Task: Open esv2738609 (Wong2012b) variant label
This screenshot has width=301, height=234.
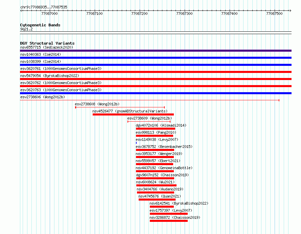Action: 149,118
